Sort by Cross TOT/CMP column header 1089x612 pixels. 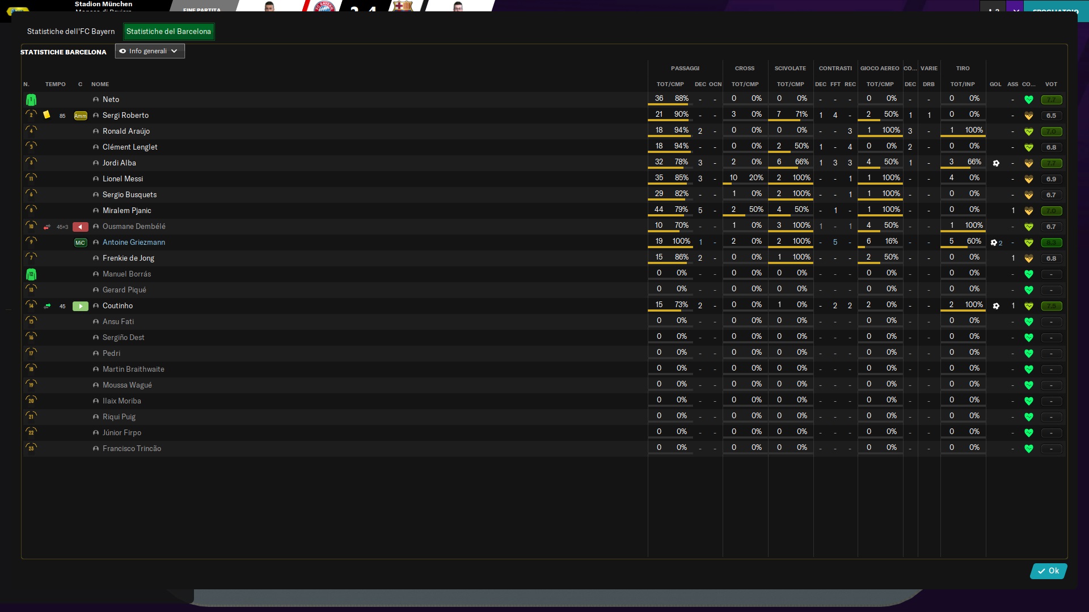[x=745, y=84]
